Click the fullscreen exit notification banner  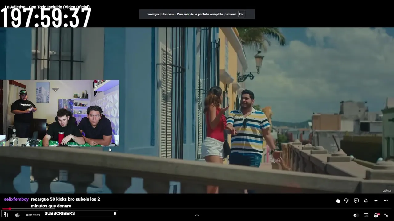(197, 14)
